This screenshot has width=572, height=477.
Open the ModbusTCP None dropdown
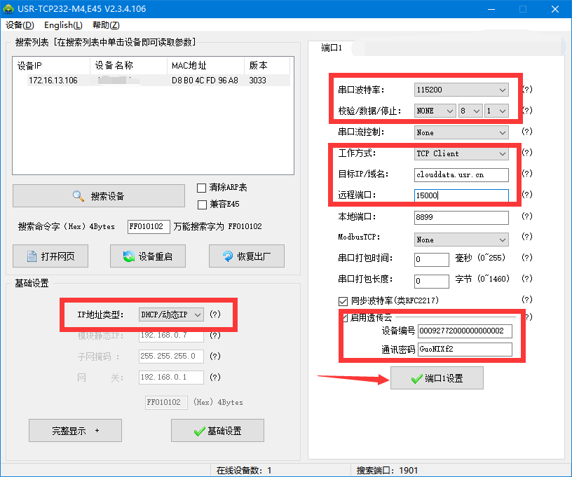[461, 240]
